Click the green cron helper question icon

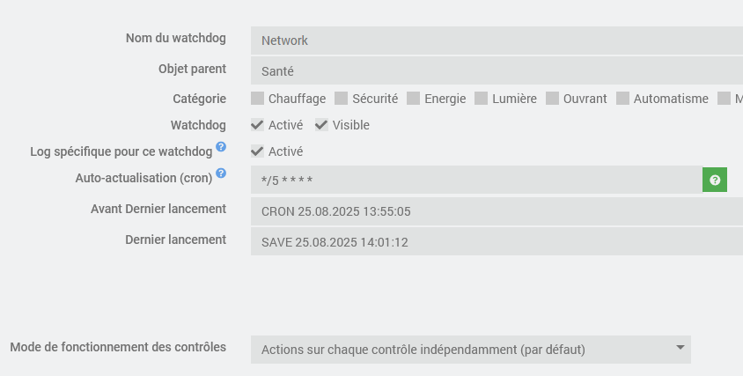715,180
